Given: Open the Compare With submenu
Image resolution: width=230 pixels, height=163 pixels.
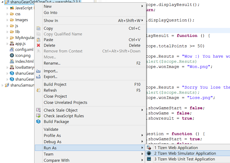Looking at the screenshot, I should pos(90,160).
